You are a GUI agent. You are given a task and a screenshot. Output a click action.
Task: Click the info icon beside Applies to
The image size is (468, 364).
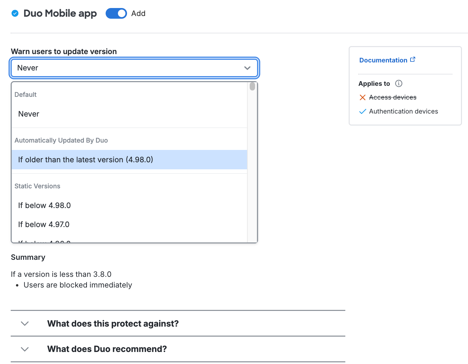(x=398, y=83)
